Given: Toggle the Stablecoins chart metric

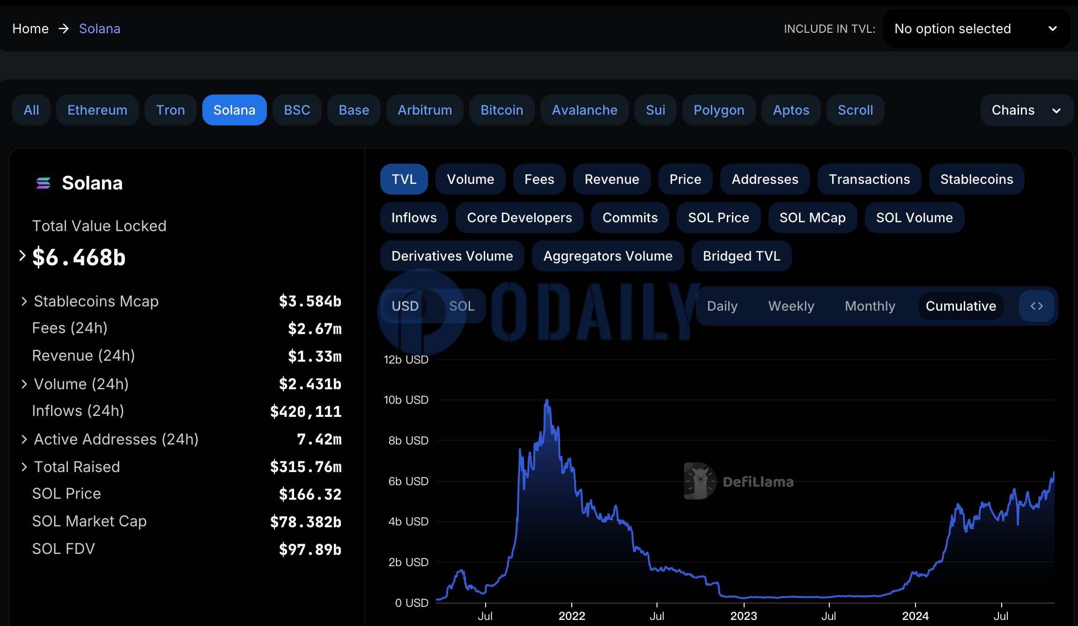Looking at the screenshot, I should pos(976,179).
